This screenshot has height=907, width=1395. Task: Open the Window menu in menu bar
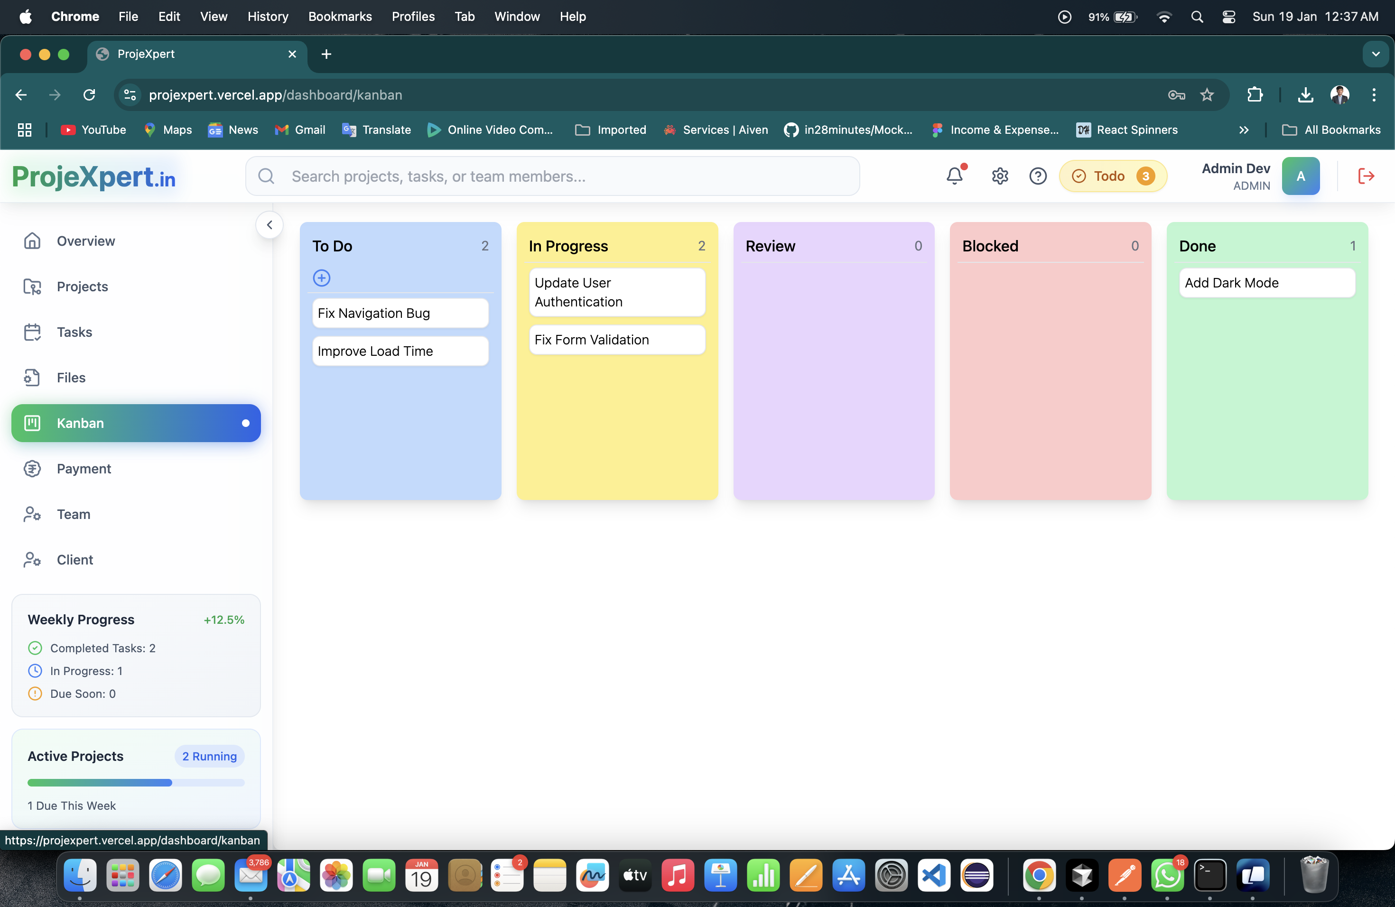[516, 17]
